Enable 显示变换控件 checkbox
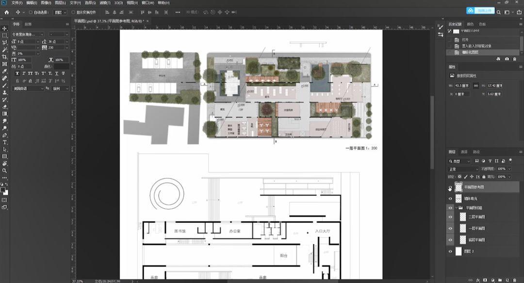 click(x=73, y=12)
